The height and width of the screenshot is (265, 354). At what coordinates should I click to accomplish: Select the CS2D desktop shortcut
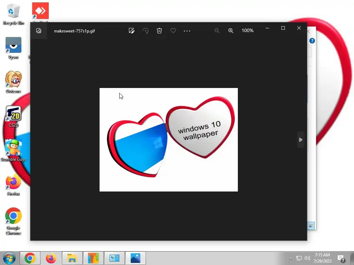13,117
